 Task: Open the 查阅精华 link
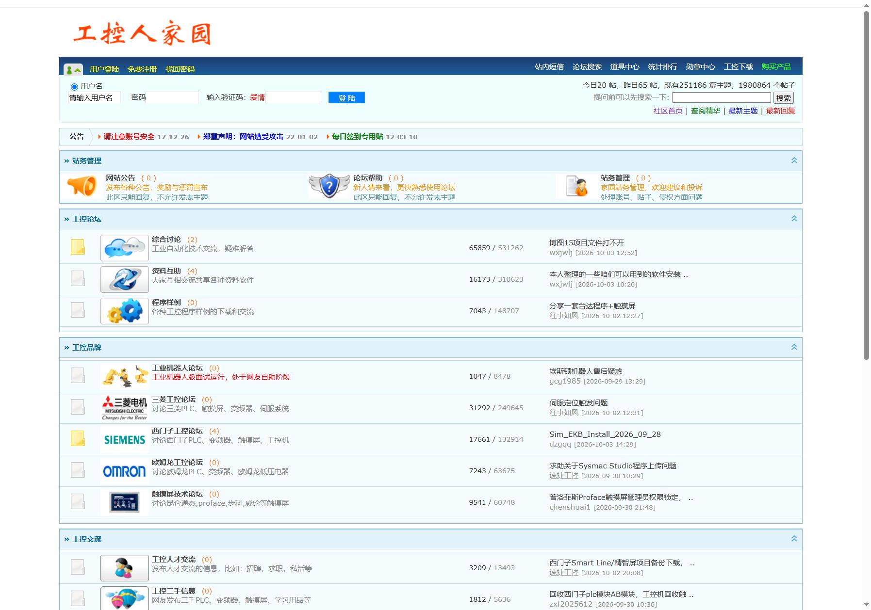(x=706, y=111)
